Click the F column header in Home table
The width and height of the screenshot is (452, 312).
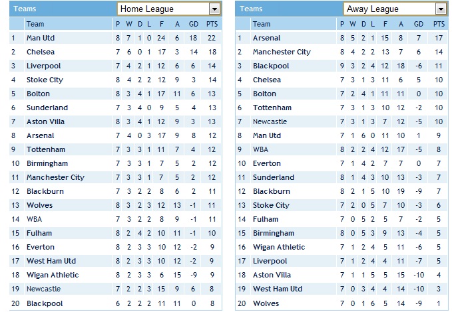(161, 24)
